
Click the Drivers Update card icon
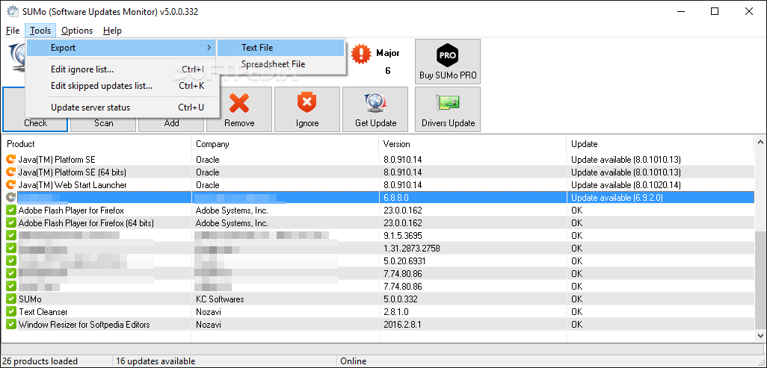pos(448,103)
